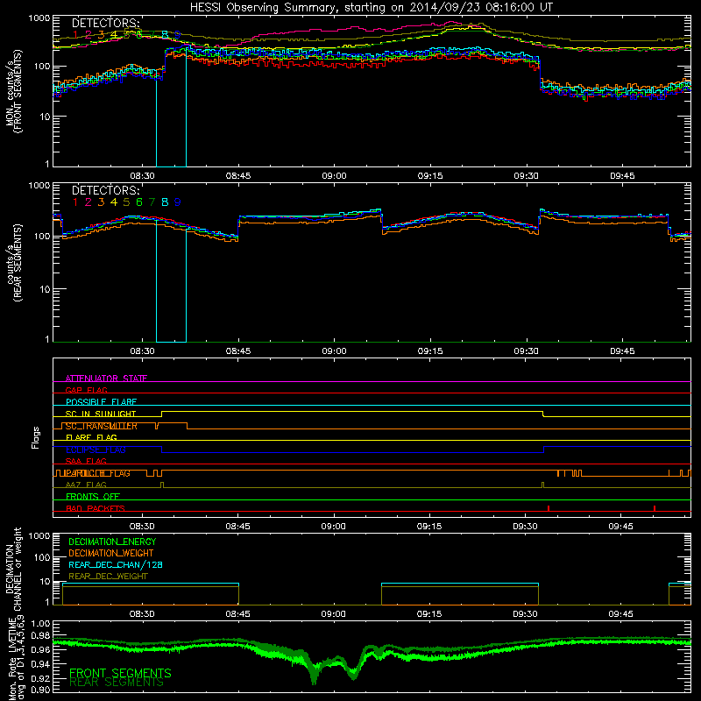This screenshot has height=701, width=701.
Task: Click the 'FLARE FLAG' label
Action: point(91,437)
